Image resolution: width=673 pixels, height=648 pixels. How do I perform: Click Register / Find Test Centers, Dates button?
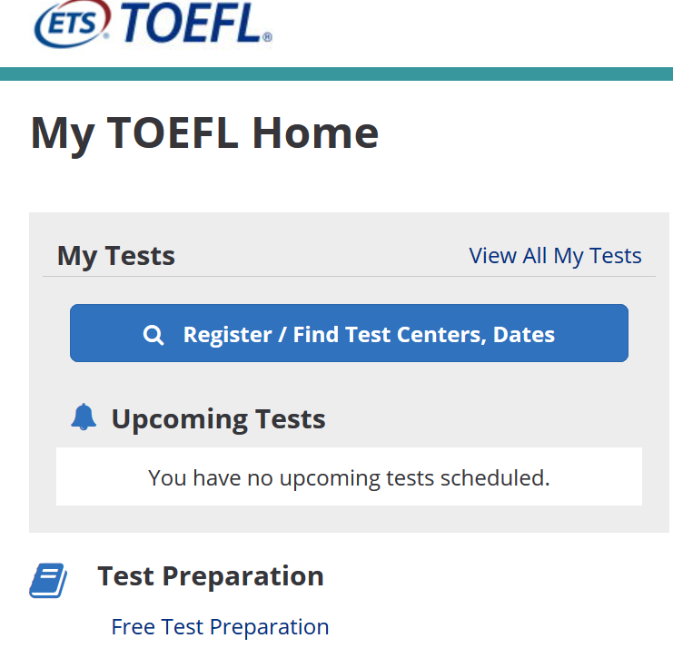point(349,333)
